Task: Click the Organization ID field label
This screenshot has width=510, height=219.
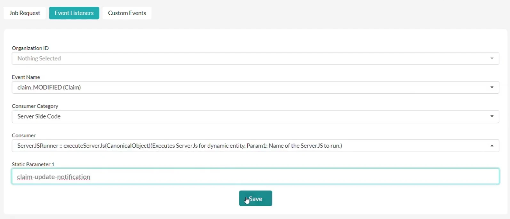Action: 30,48
